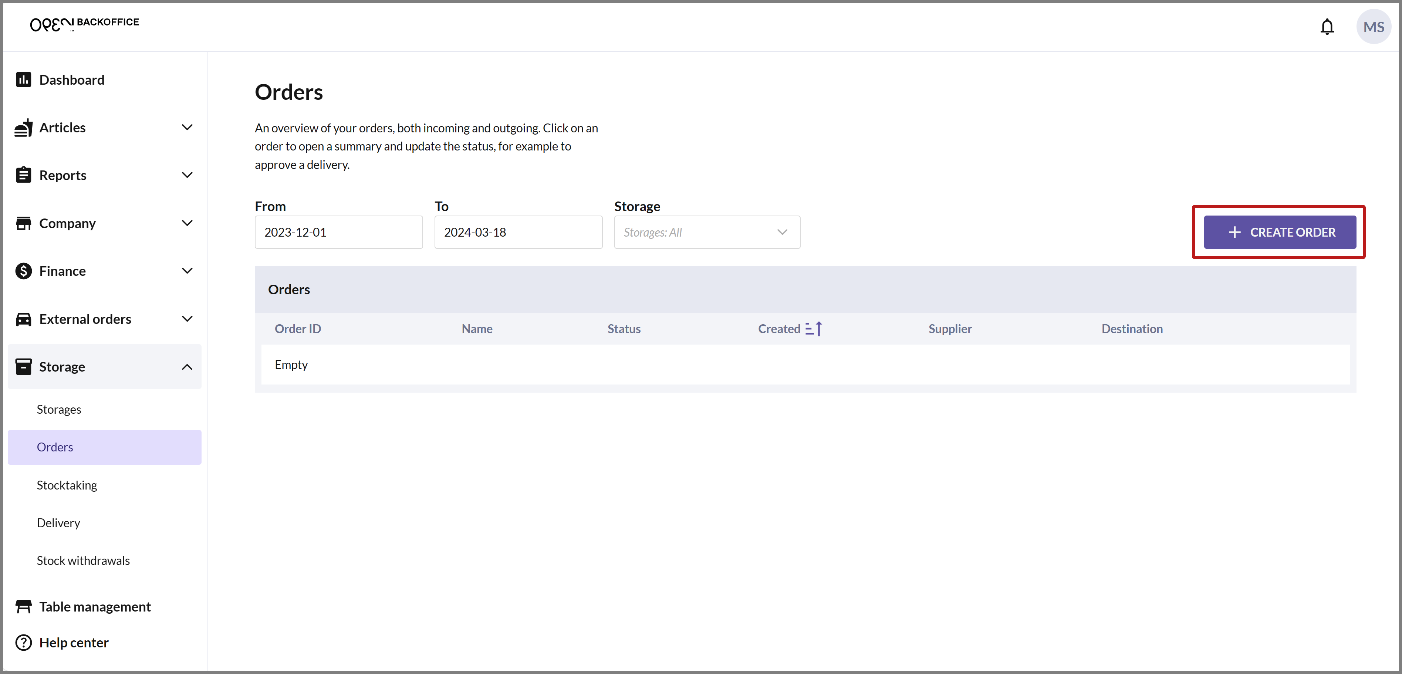1402x674 pixels.
Task: Sort by Order ID column
Action: (298, 329)
